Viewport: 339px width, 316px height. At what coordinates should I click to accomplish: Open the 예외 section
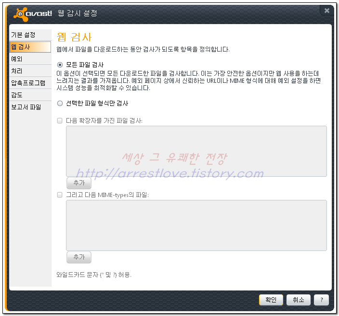[30, 59]
